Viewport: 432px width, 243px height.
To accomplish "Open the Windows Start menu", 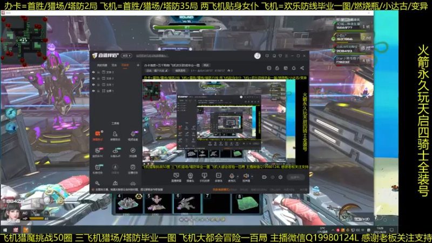I will (x=5, y=230).
